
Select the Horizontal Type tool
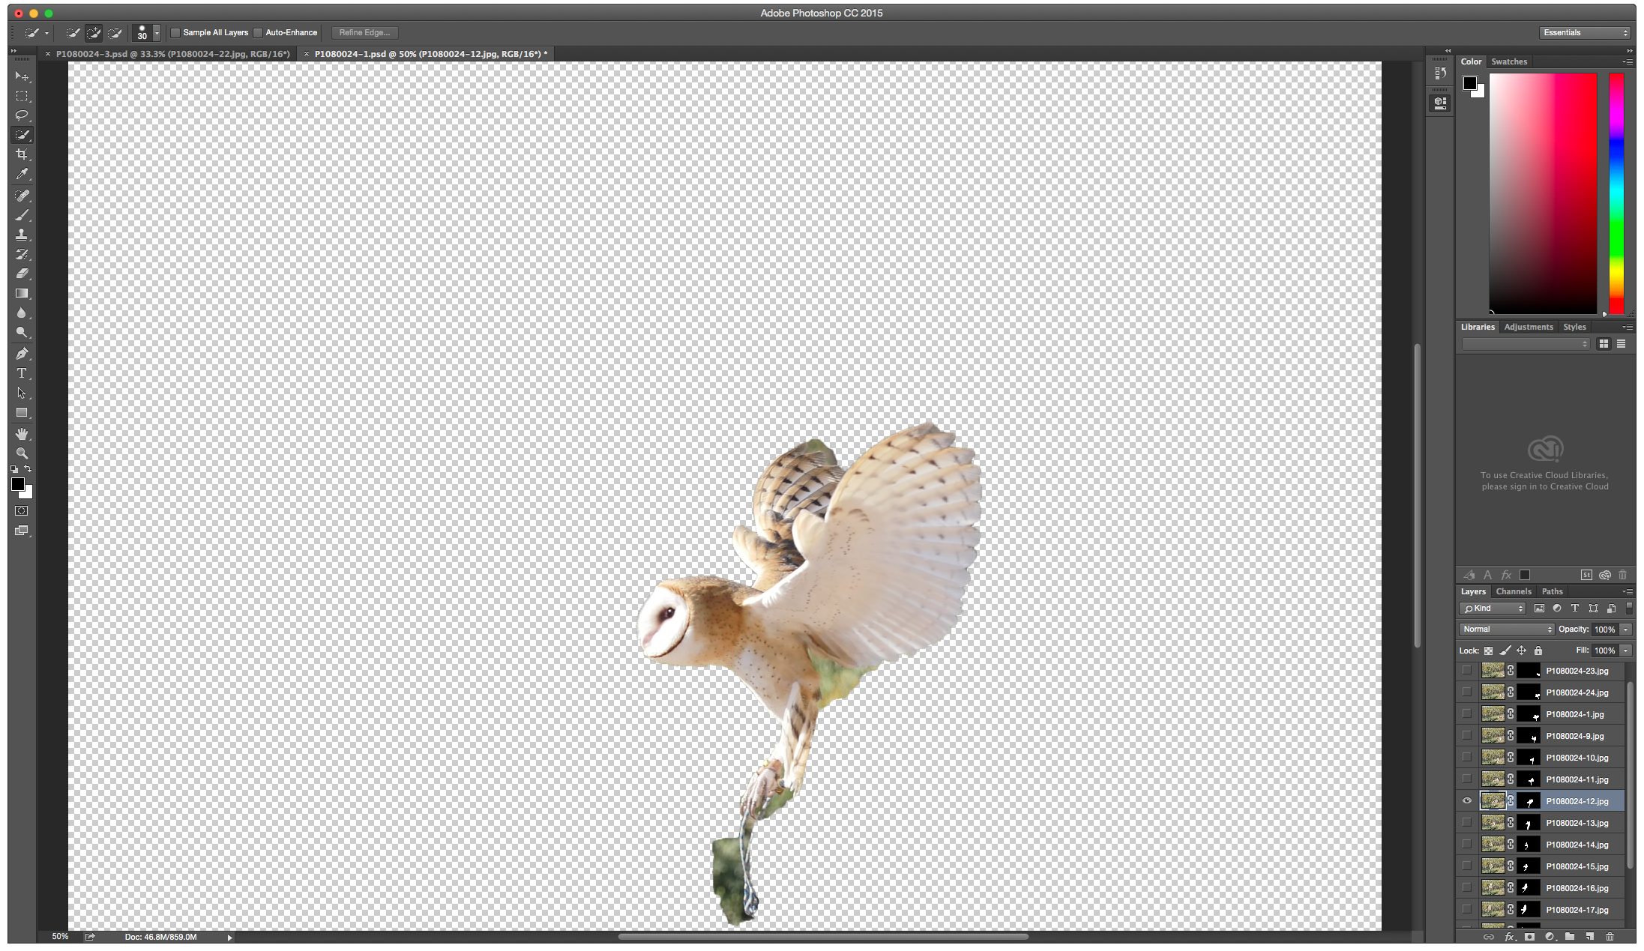tap(22, 373)
